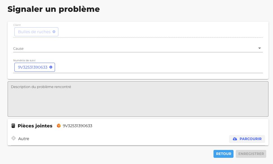Focus the Numéros de suivi input

pyautogui.click(x=158, y=67)
